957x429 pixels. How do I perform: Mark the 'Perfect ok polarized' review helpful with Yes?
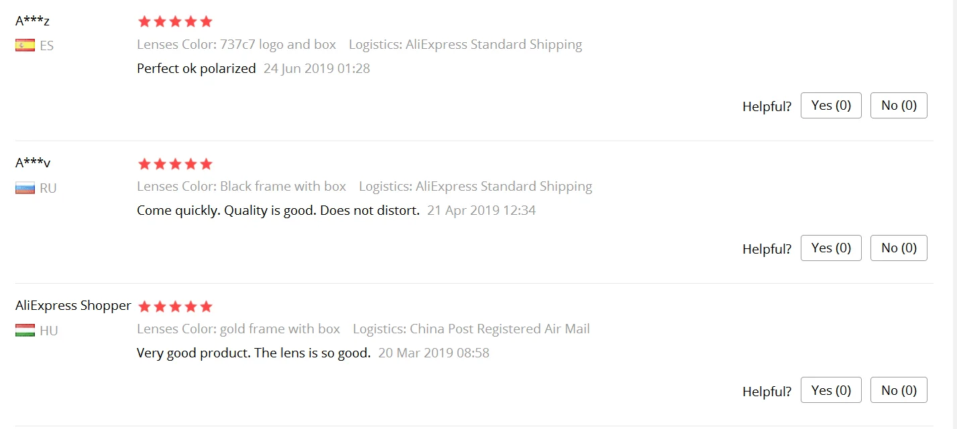831,106
